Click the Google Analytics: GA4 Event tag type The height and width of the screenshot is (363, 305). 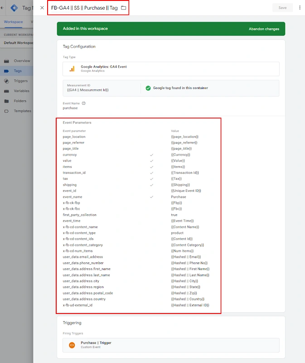point(171,69)
